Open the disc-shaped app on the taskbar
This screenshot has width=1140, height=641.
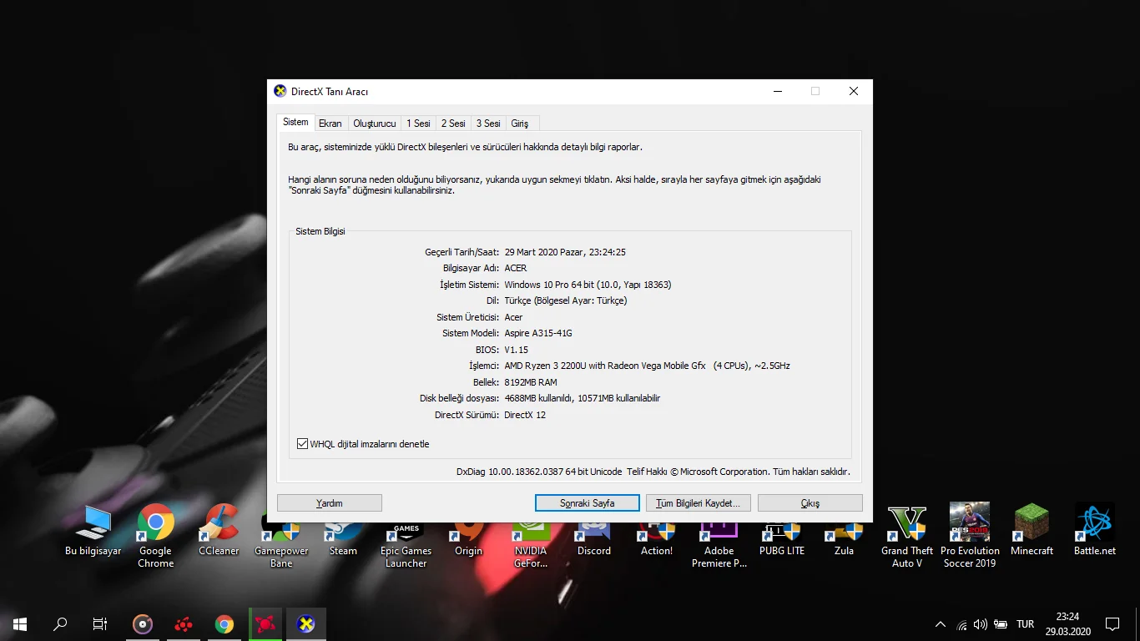144,623
